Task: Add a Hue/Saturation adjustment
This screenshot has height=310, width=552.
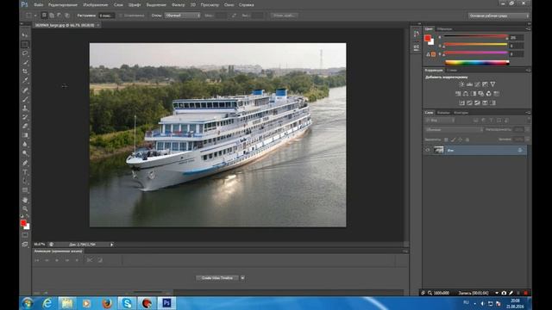Action: pos(458,94)
